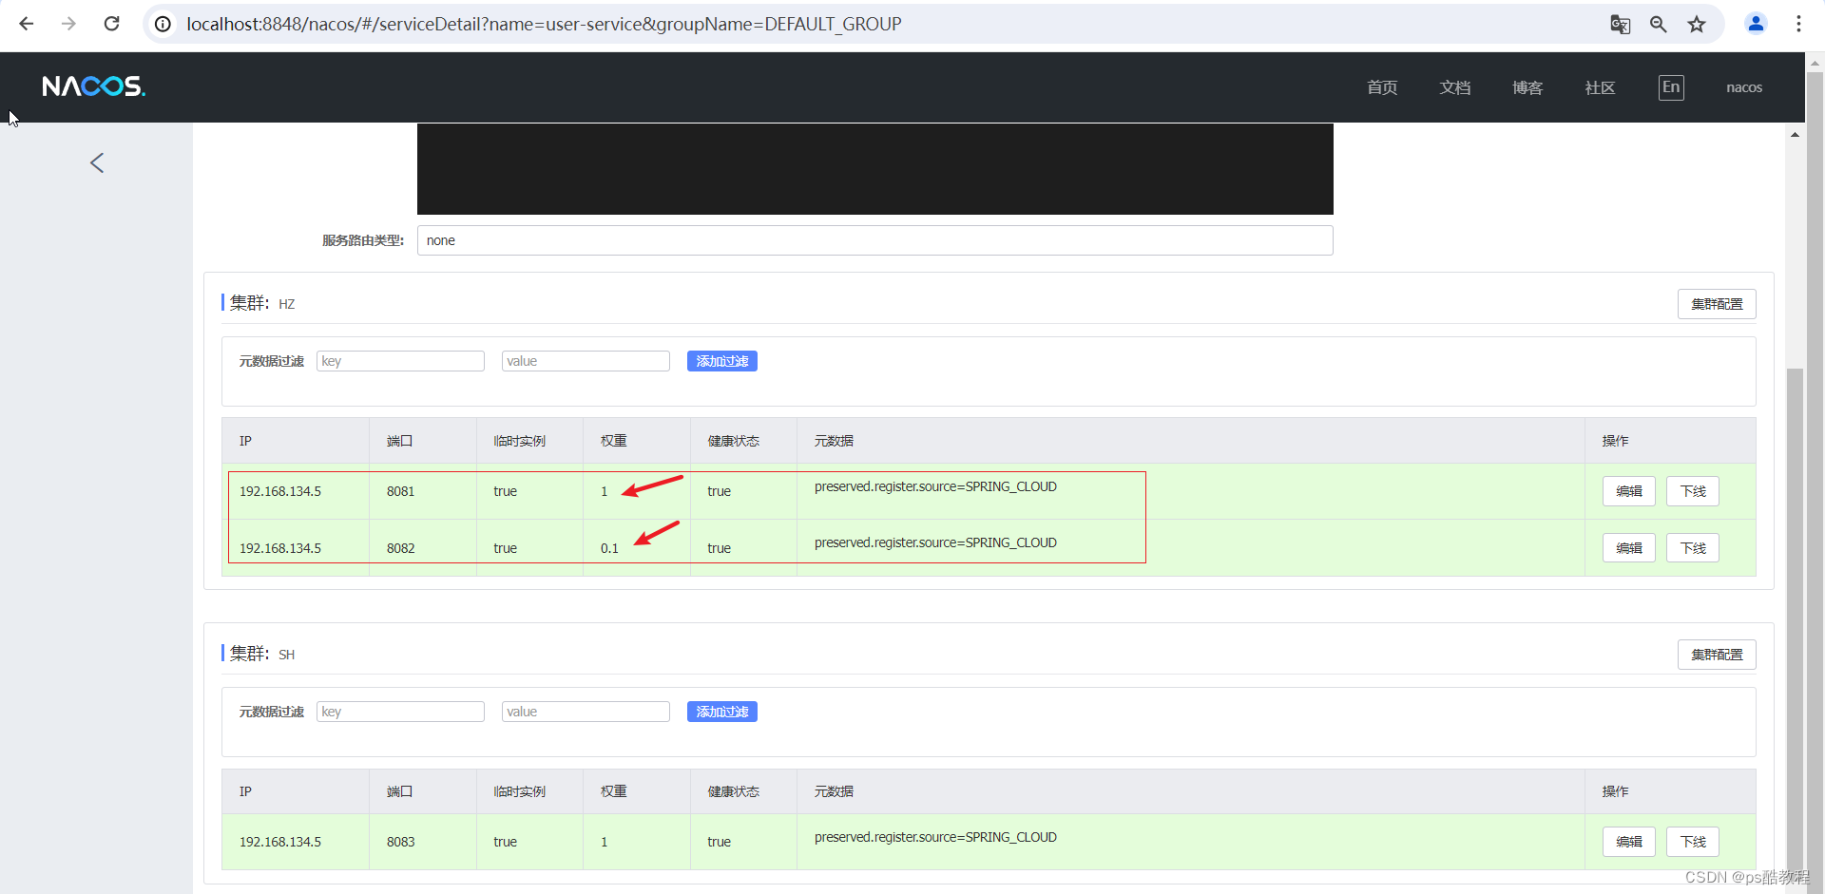This screenshot has width=1825, height=894.
Task: Open 文档 in top navigation
Action: 1455,87
